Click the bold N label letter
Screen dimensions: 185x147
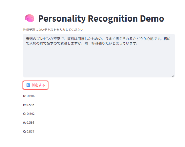(x=24, y=96)
